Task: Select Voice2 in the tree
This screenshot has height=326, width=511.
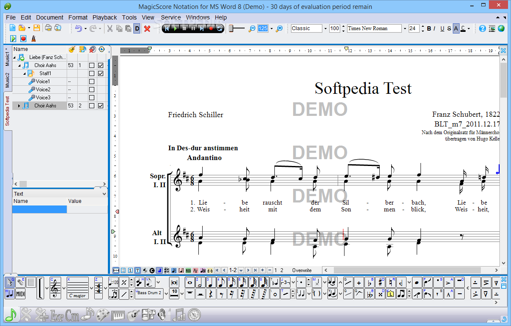Action: coord(43,90)
